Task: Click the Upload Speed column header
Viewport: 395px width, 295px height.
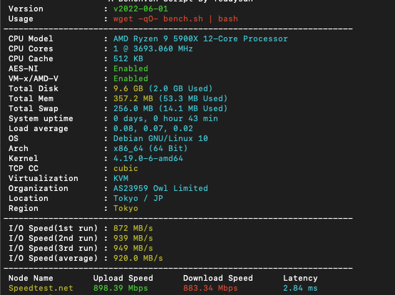Action: [123, 278]
